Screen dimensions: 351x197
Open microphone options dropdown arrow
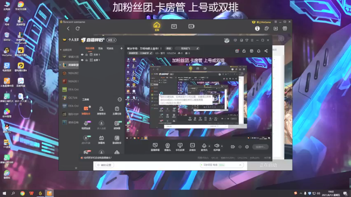(x=209, y=146)
